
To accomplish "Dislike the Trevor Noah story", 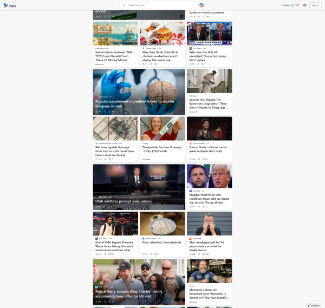I will pos(199,159).
